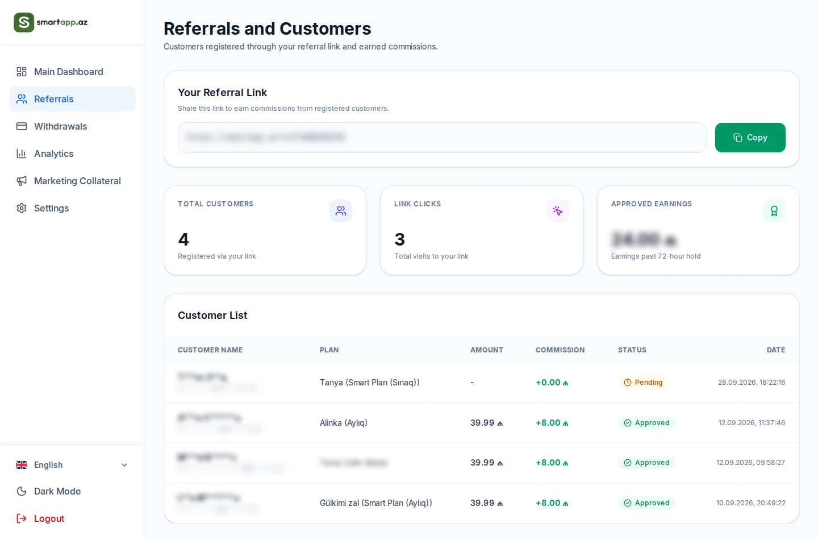The image size is (818, 540).
Task: Log out of the account
Action: tap(72, 518)
